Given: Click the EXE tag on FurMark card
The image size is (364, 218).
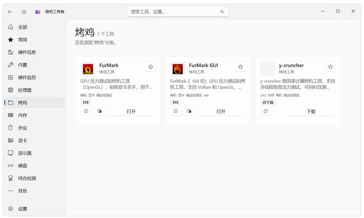Looking at the screenshot, I should point(86,102).
